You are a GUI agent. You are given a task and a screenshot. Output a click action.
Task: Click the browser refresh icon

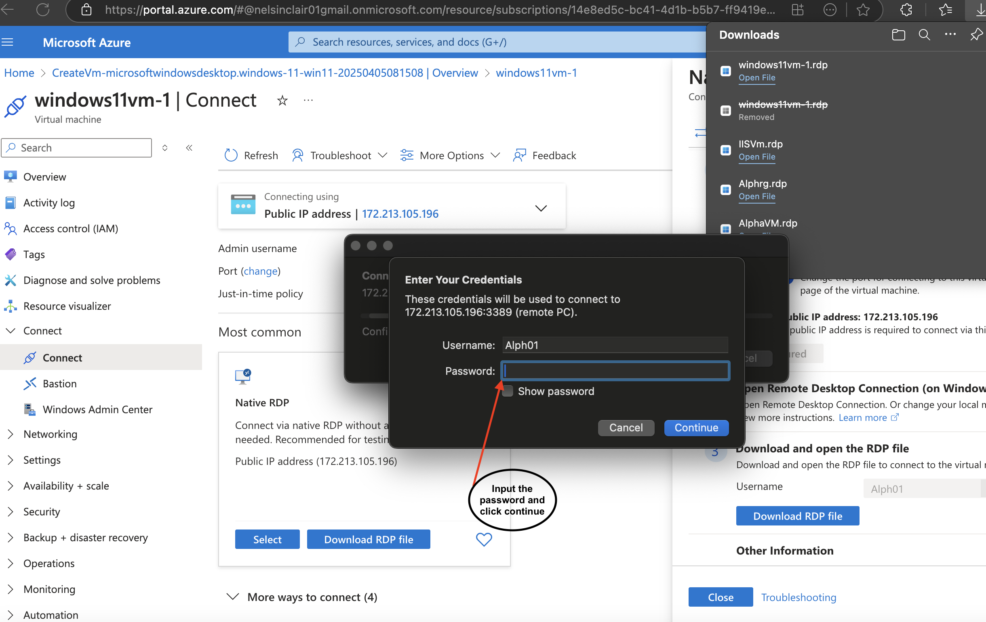click(x=42, y=9)
